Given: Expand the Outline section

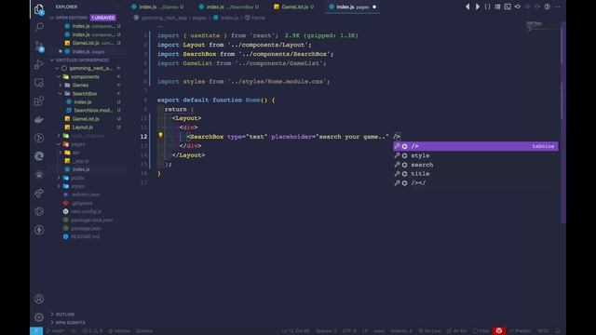Looking at the screenshot, I should coord(52,315).
